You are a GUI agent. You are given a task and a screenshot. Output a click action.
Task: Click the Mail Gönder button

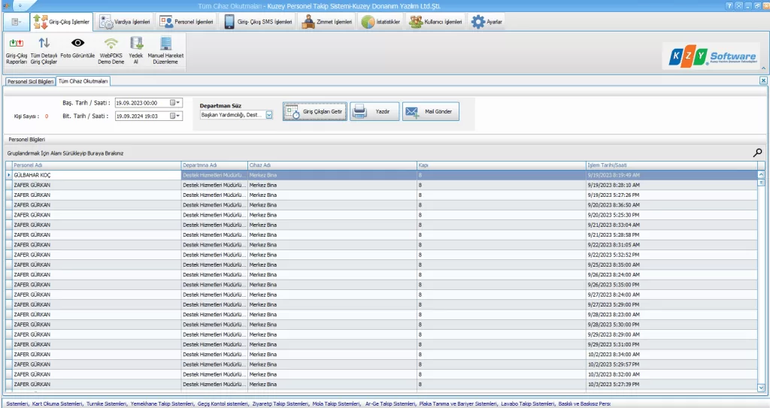[x=431, y=111]
